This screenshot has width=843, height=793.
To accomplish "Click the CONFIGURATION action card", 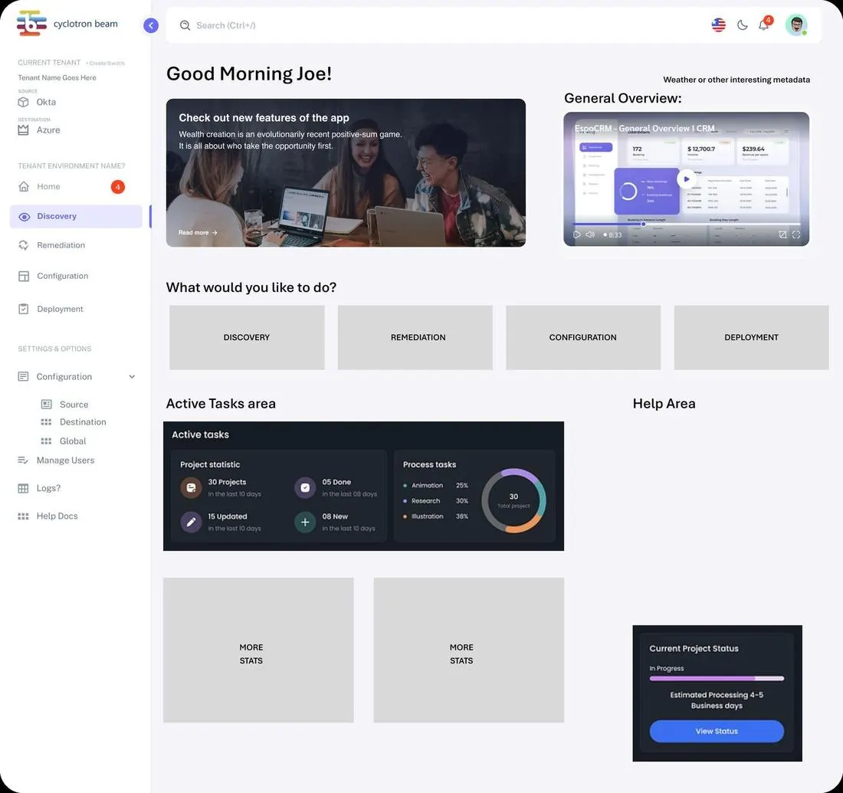I will pyautogui.click(x=583, y=338).
